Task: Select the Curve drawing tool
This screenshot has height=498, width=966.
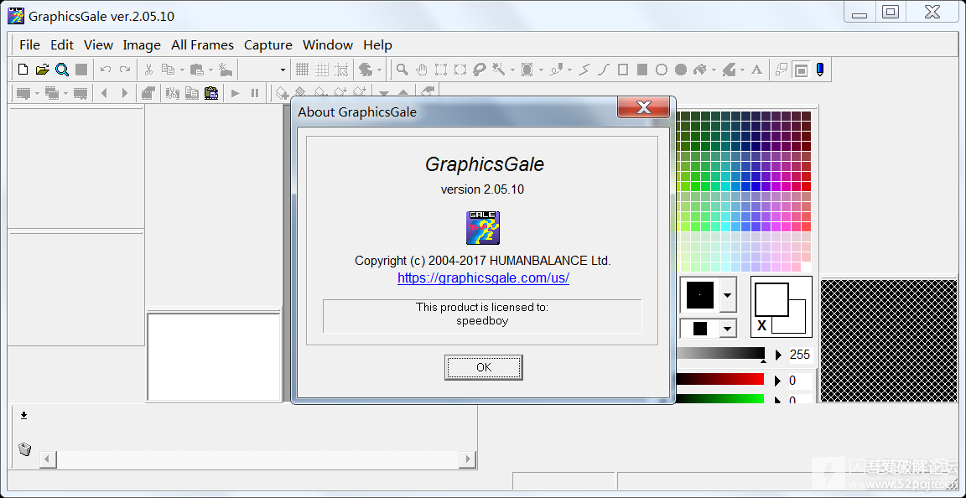Action: coord(604,70)
